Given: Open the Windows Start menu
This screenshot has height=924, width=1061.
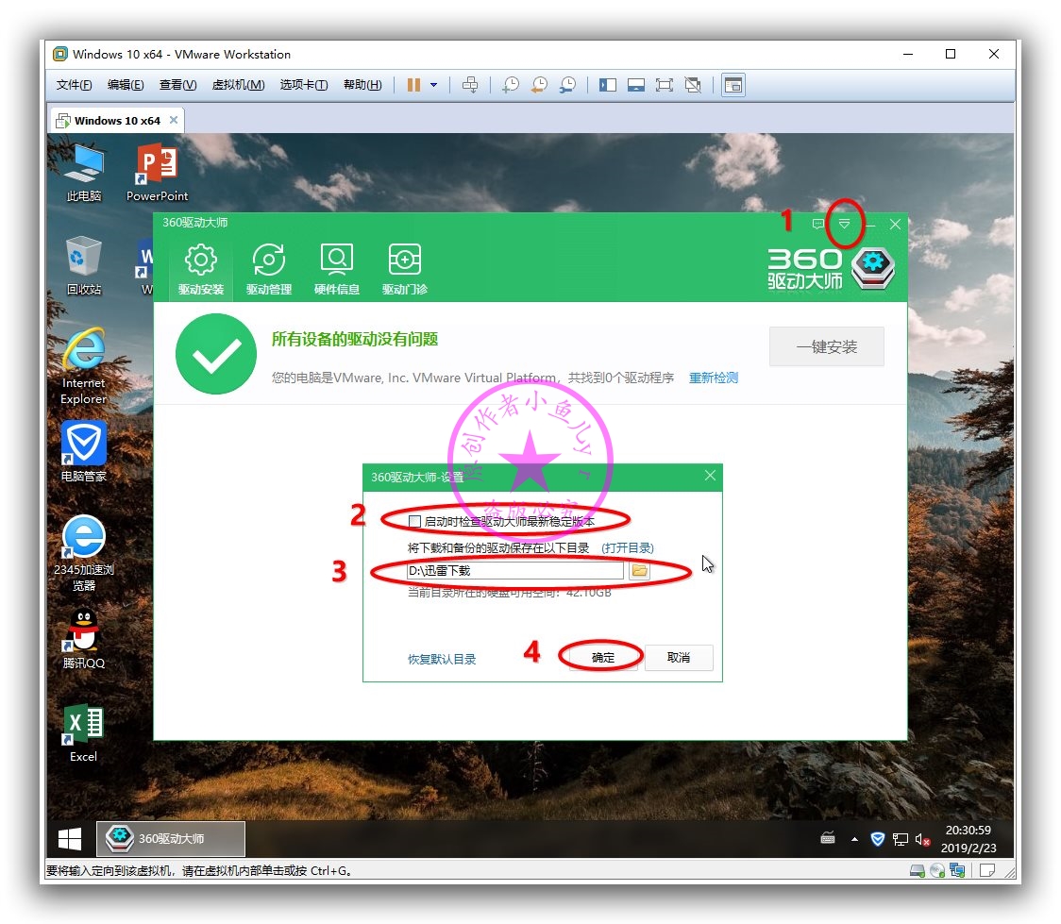Looking at the screenshot, I should coord(70,839).
